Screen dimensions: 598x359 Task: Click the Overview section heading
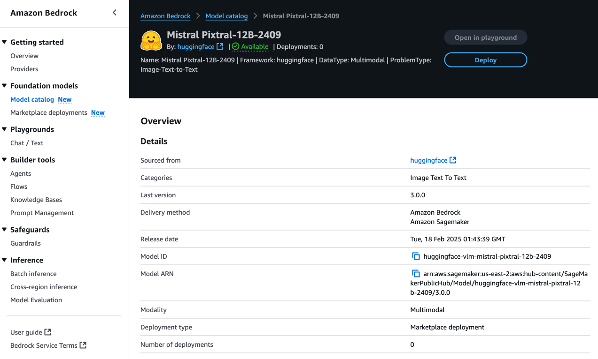[x=161, y=121]
